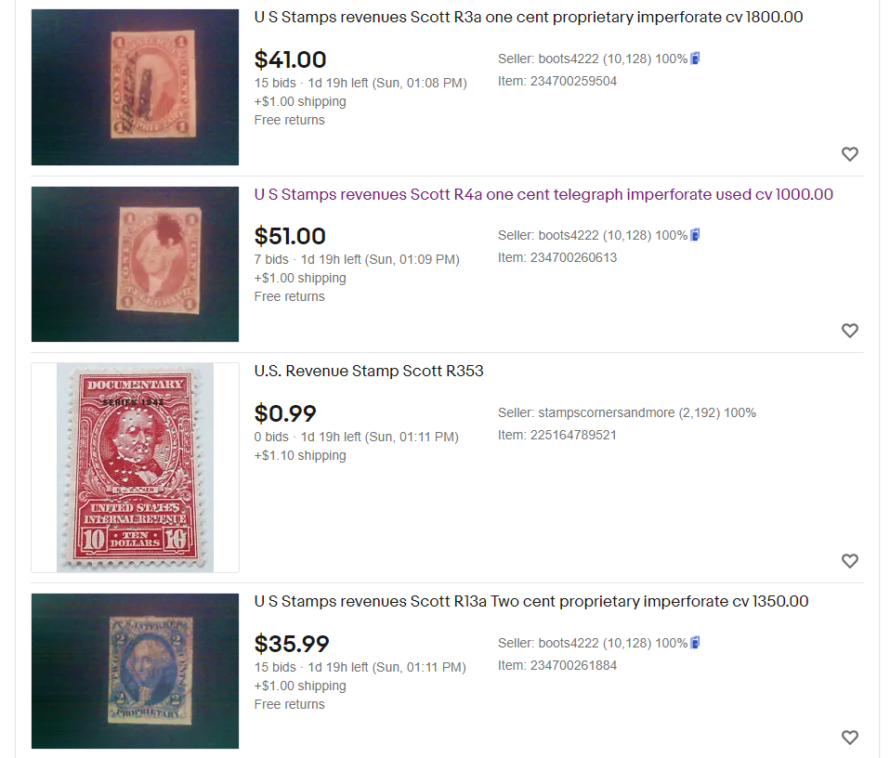Screen dimensions: 890x758
Task: Watch the Scott R13a listing via heart
Action: pos(849,737)
